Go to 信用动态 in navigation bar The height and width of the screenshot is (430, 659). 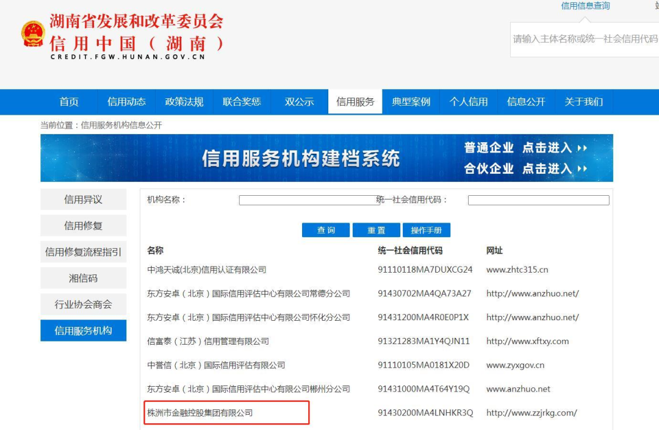pyautogui.click(x=126, y=102)
